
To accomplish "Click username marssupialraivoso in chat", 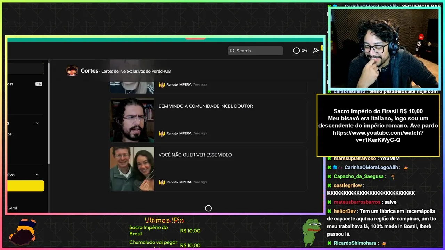I will (355, 158).
